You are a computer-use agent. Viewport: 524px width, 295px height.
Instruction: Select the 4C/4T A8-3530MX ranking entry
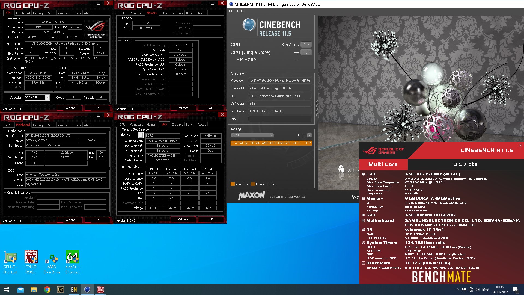click(x=271, y=143)
